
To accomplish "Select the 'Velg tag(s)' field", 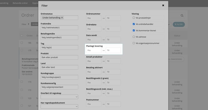I will click(59, 47).
